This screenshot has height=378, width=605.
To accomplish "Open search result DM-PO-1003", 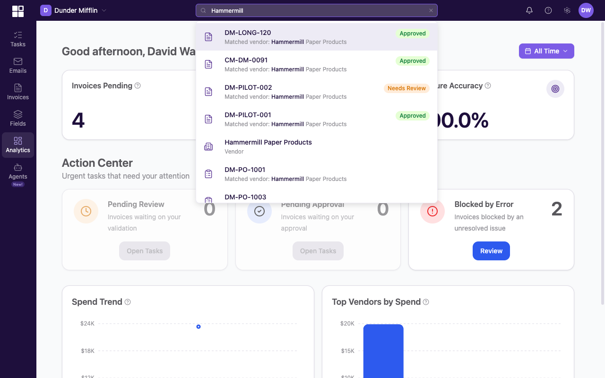I will [317, 196].
